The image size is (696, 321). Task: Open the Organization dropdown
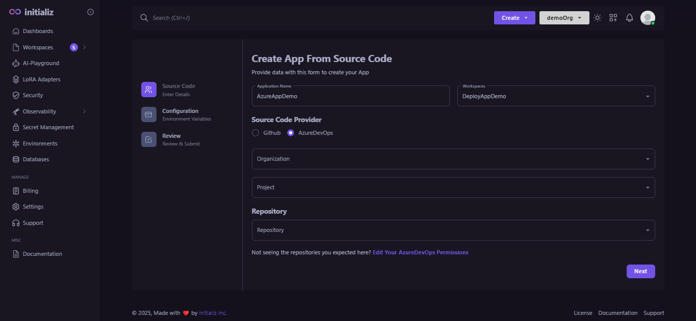[x=453, y=159]
